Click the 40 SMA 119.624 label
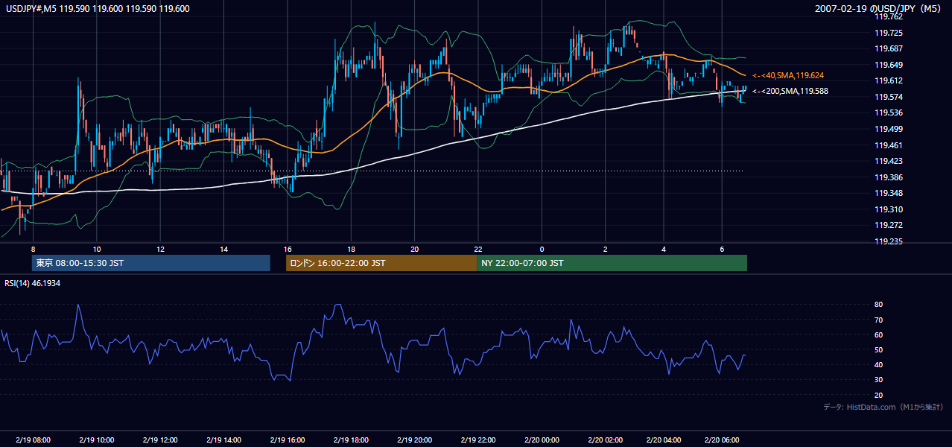Viewport: 952px width, 447px height. tap(788, 76)
